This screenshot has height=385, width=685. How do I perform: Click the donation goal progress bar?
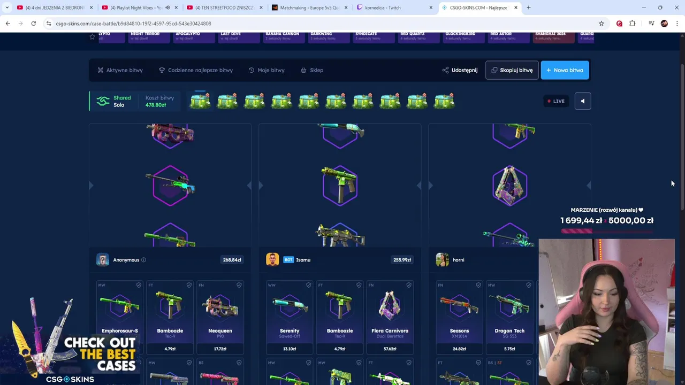(607, 231)
